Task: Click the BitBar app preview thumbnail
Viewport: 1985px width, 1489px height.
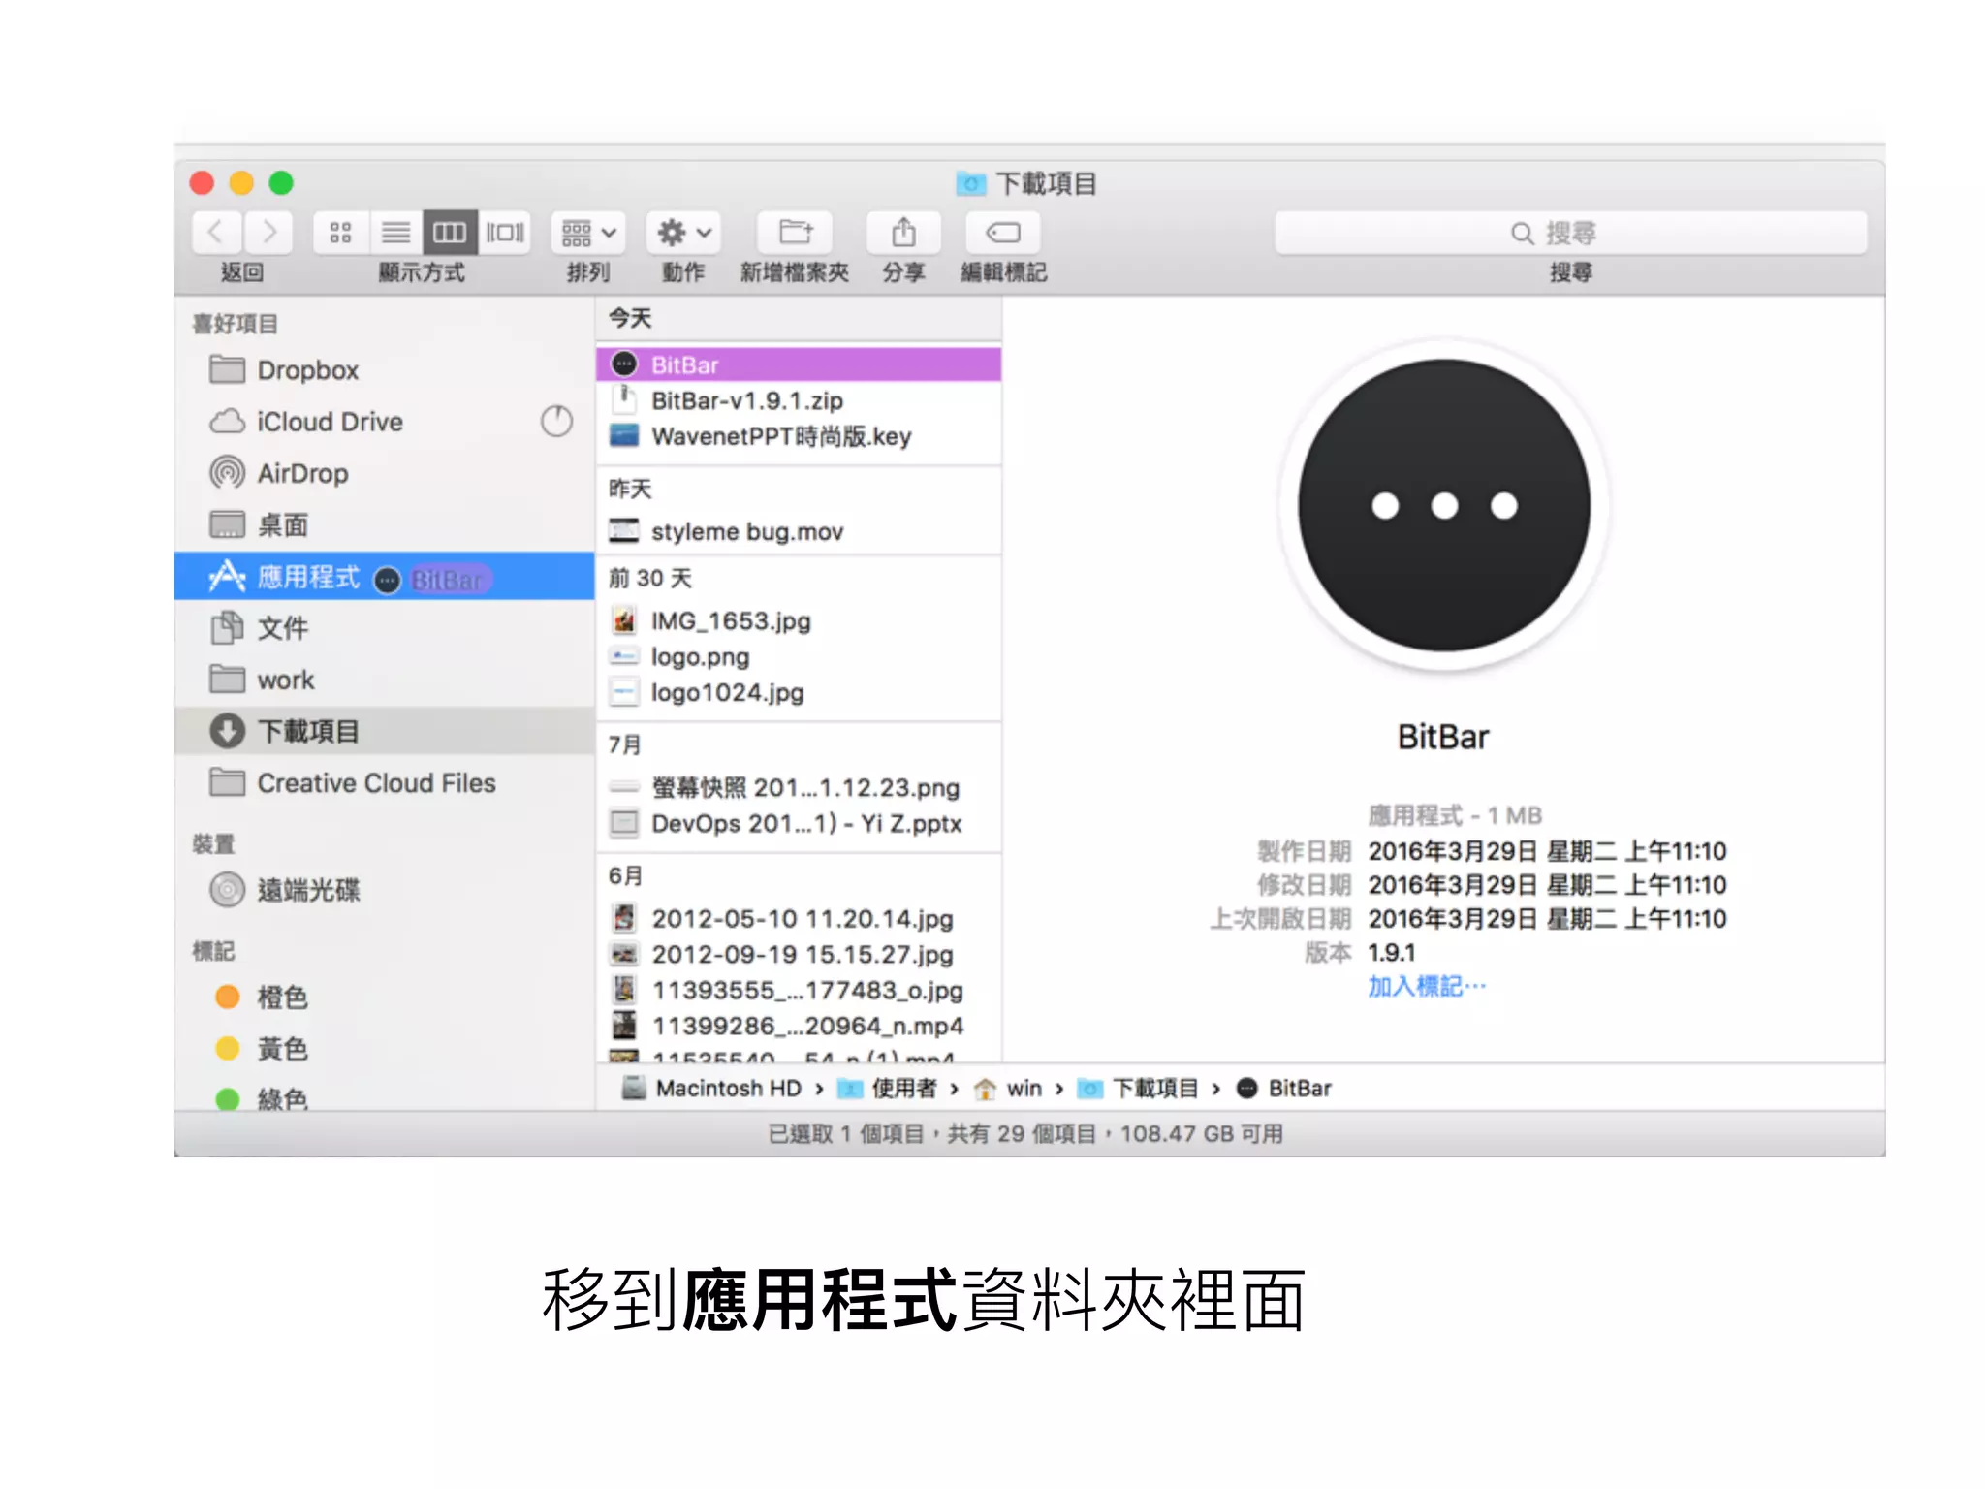Action: point(1443,505)
